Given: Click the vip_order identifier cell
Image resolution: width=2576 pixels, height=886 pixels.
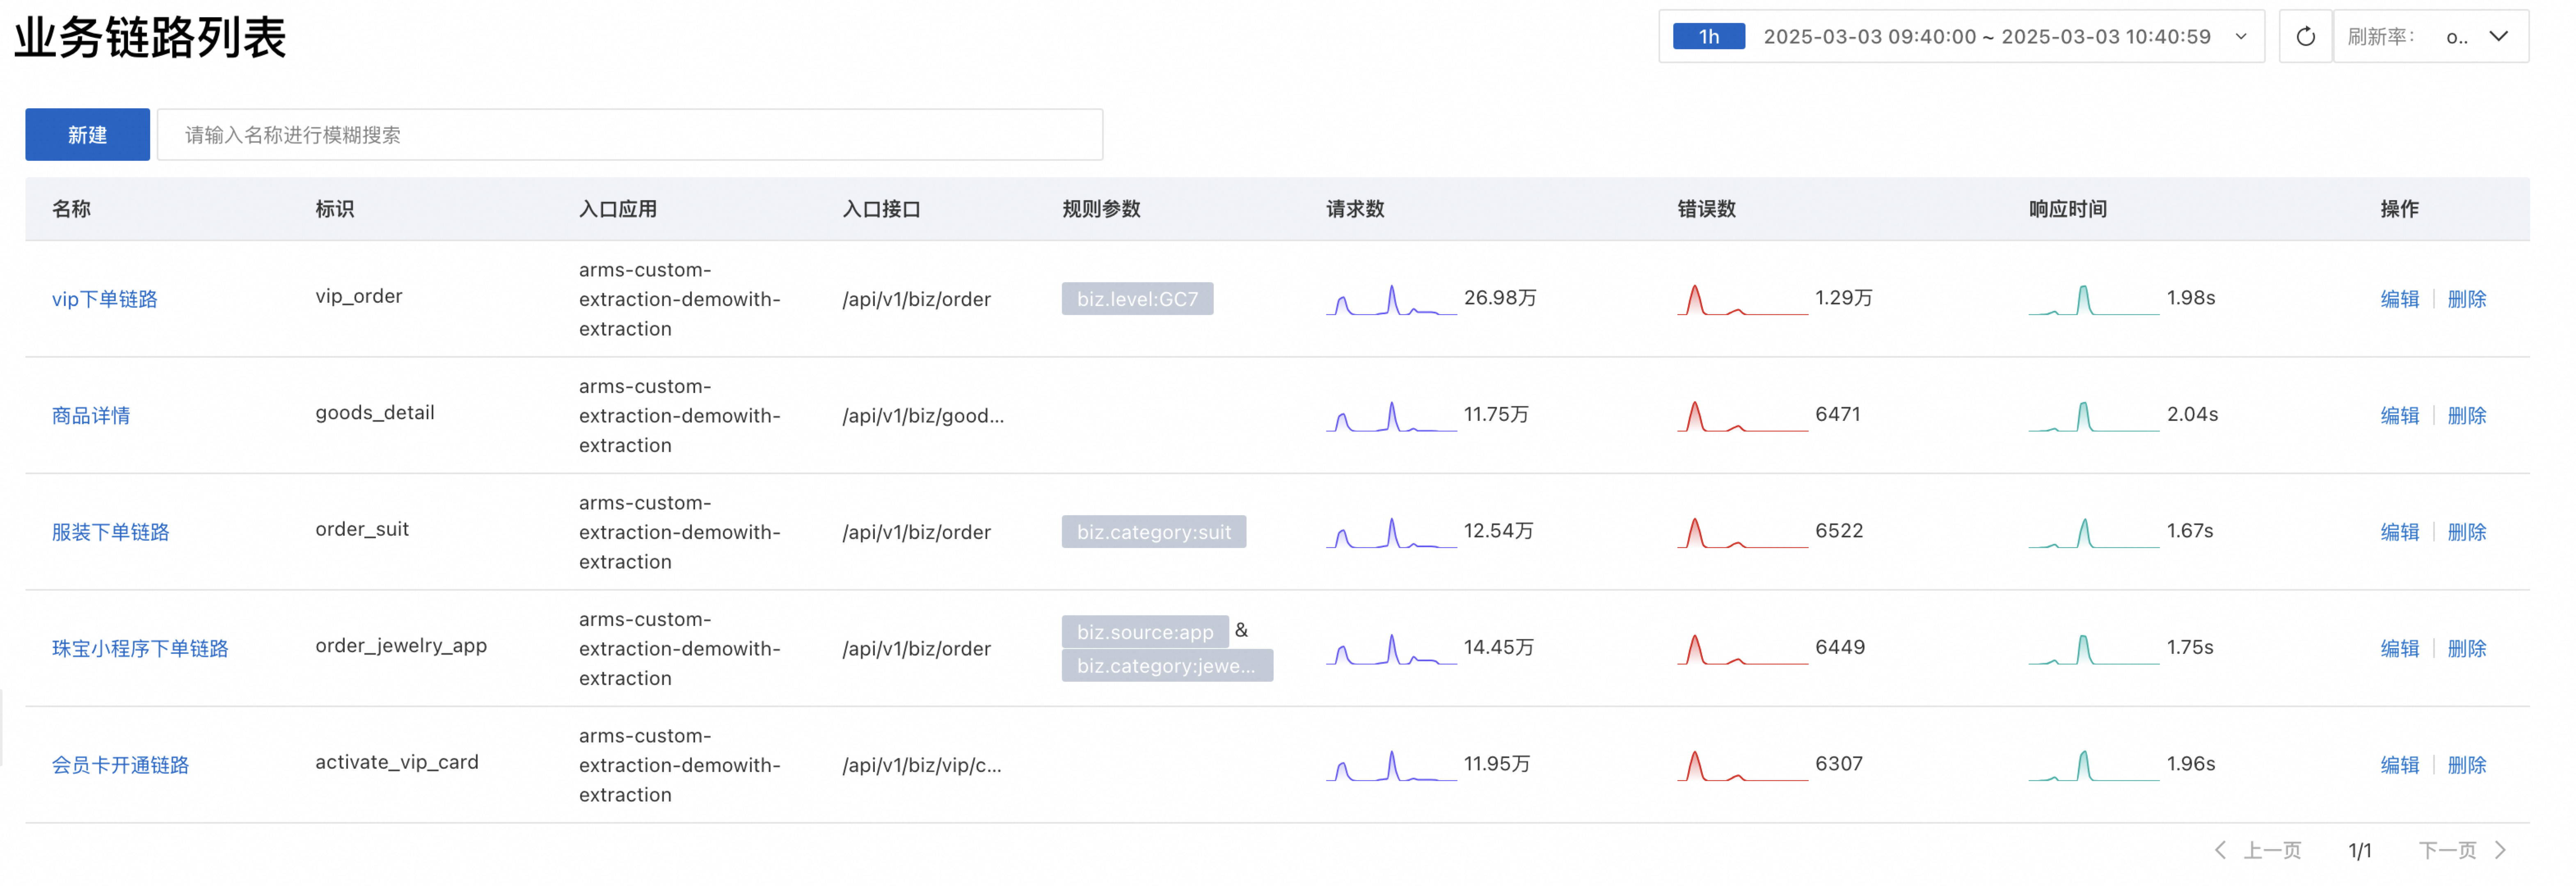Looking at the screenshot, I should tap(359, 297).
